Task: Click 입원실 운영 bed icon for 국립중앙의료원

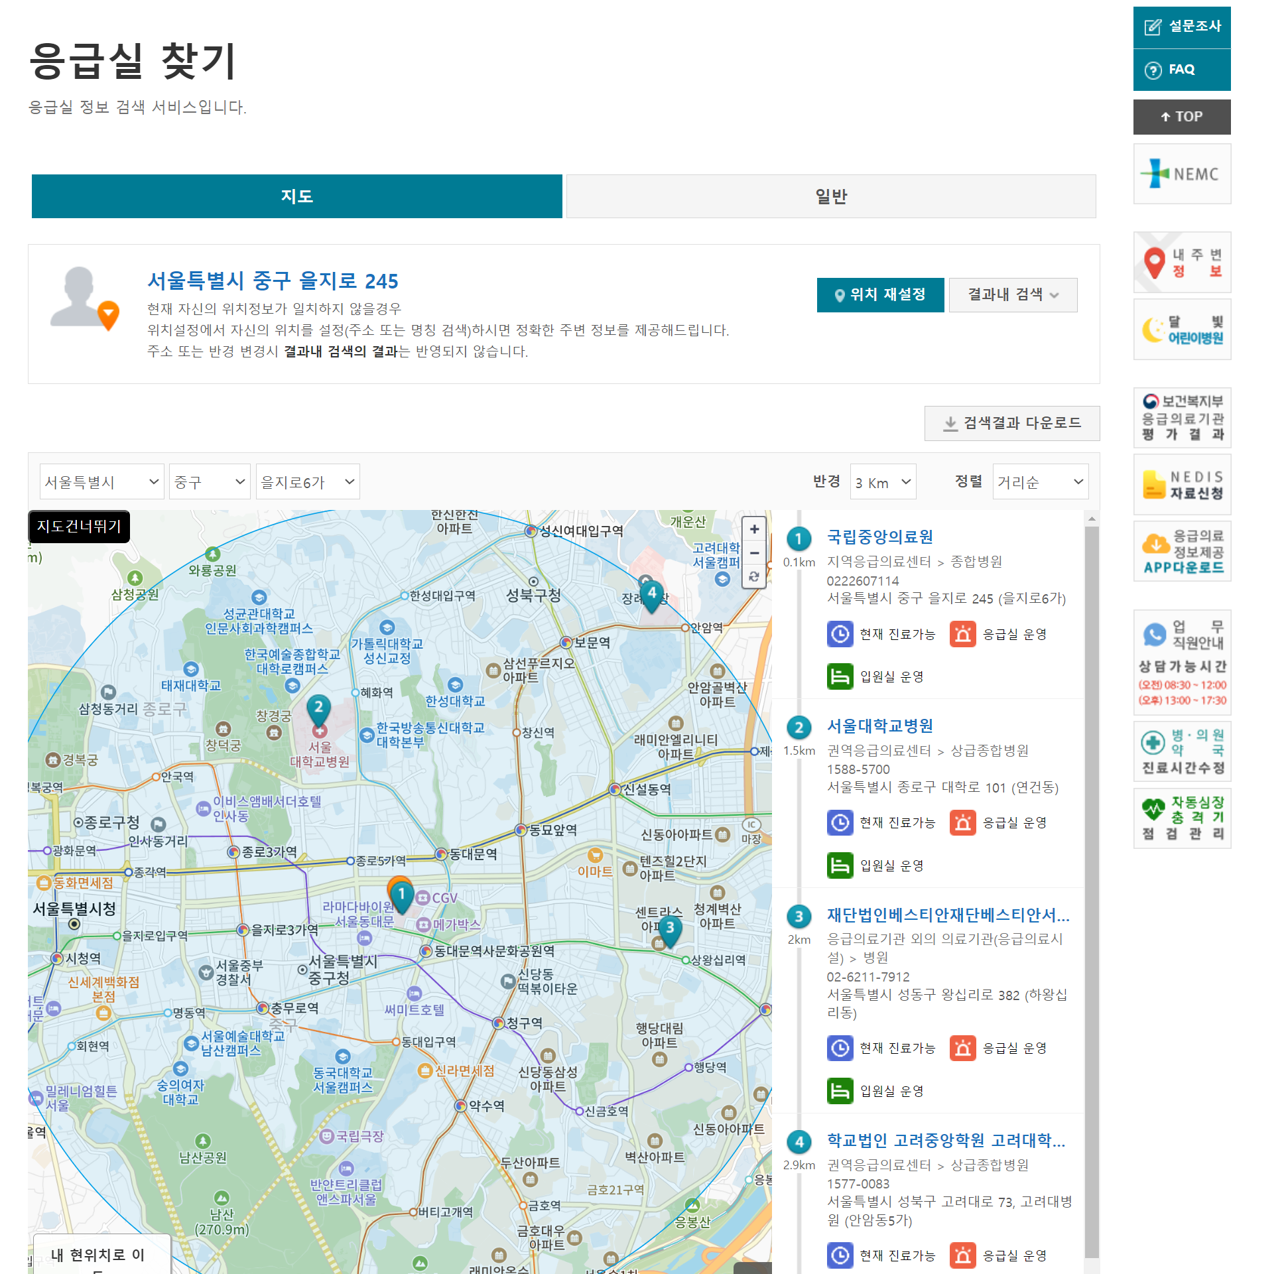Action: (840, 676)
